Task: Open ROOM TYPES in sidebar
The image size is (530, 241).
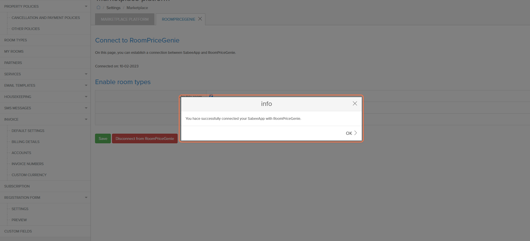Action: pos(16,40)
